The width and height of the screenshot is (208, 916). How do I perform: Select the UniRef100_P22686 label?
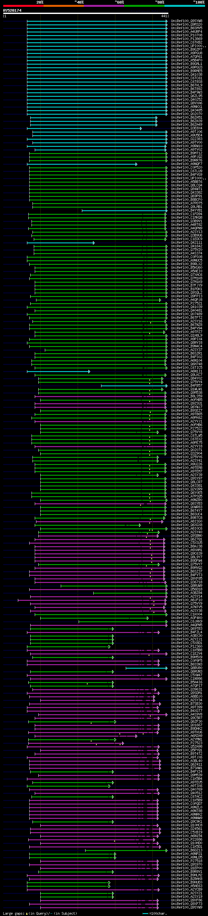[x=186, y=840]
